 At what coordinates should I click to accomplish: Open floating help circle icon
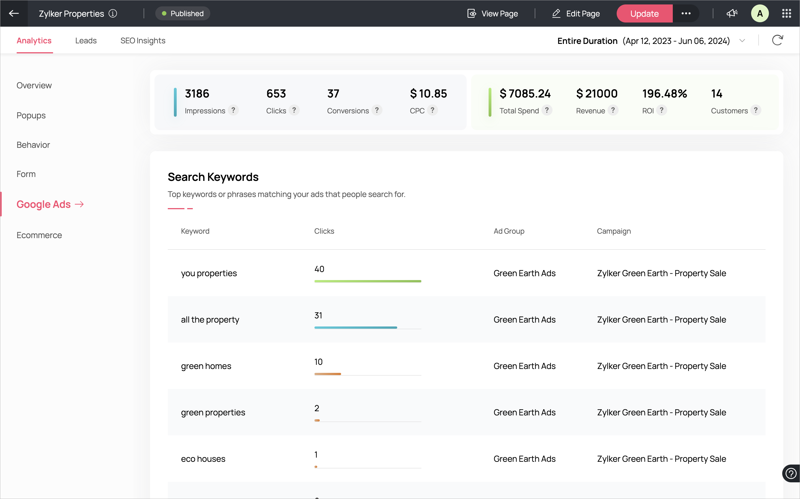pyautogui.click(x=791, y=474)
